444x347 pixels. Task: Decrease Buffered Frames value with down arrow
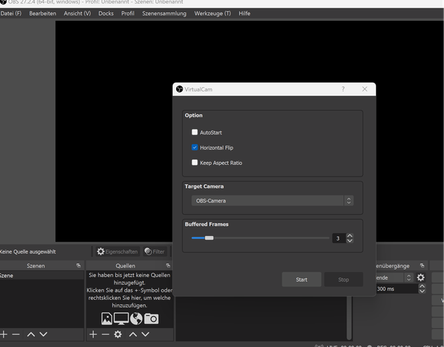(350, 240)
